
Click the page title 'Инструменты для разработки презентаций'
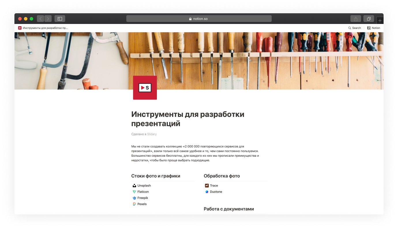(188, 119)
